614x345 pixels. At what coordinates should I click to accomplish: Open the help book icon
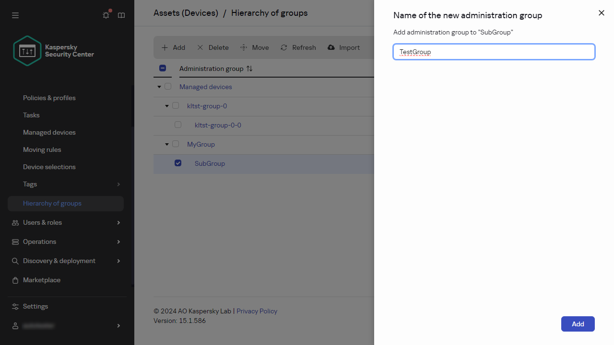tap(121, 15)
